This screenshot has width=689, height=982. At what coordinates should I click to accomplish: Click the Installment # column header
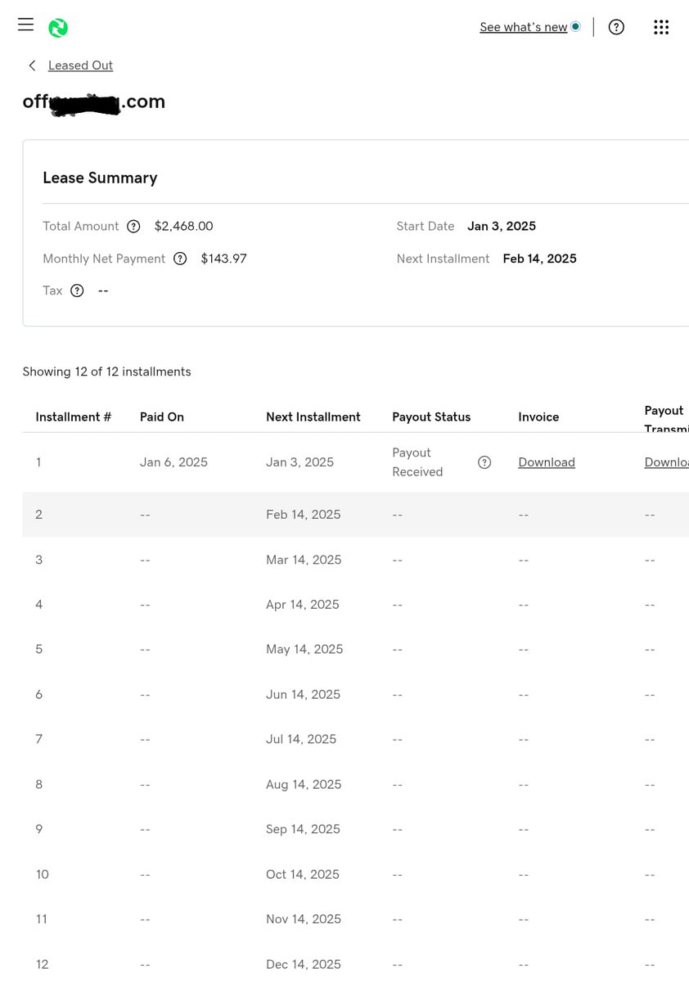point(74,417)
